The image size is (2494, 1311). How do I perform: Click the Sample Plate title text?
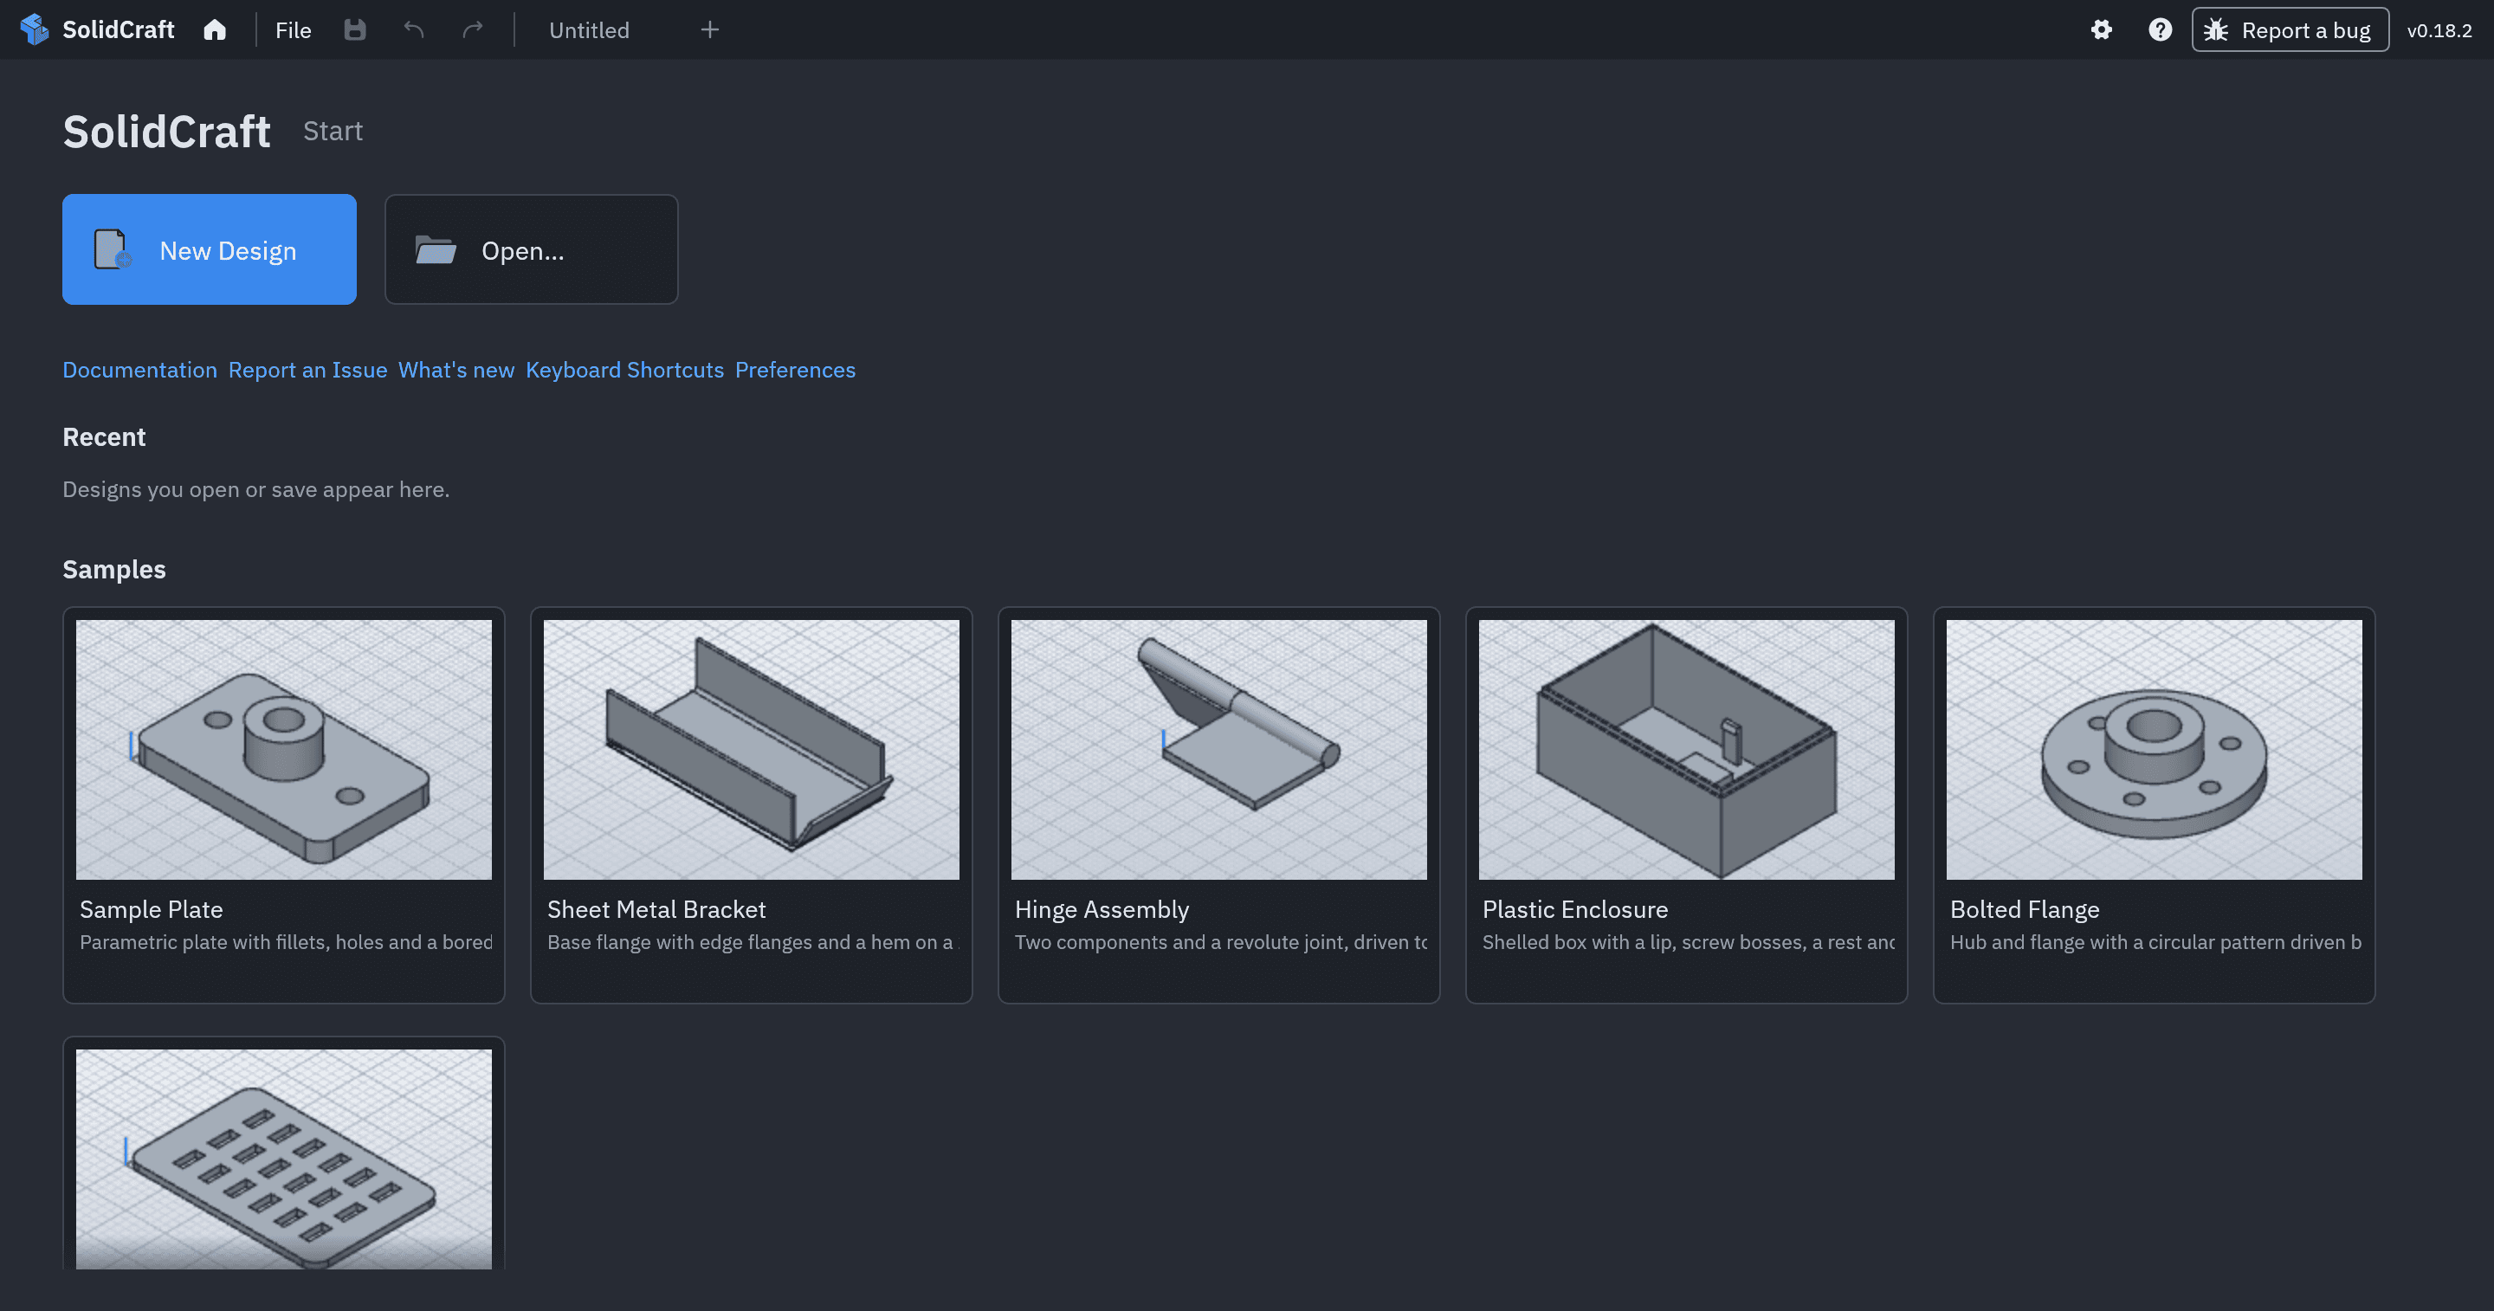coord(151,910)
